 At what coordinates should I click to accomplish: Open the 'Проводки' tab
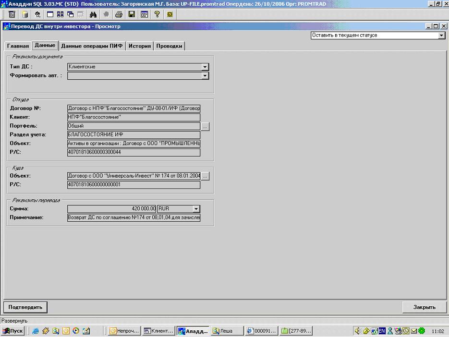[x=169, y=46]
